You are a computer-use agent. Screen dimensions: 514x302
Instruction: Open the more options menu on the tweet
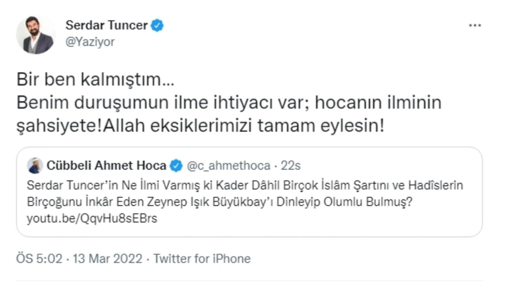pos(475,25)
